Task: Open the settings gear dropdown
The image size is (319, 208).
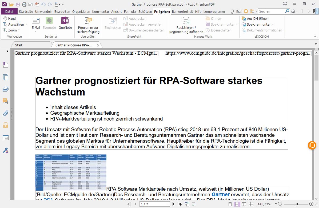Action: pos(294,11)
